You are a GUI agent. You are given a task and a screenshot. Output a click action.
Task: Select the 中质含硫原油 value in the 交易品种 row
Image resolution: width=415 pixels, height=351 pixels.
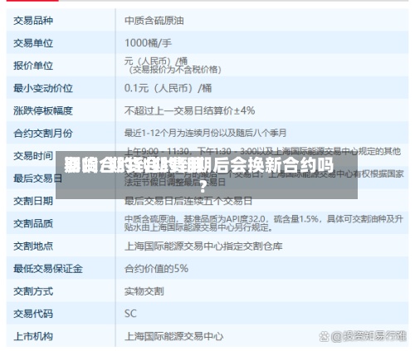click(154, 21)
